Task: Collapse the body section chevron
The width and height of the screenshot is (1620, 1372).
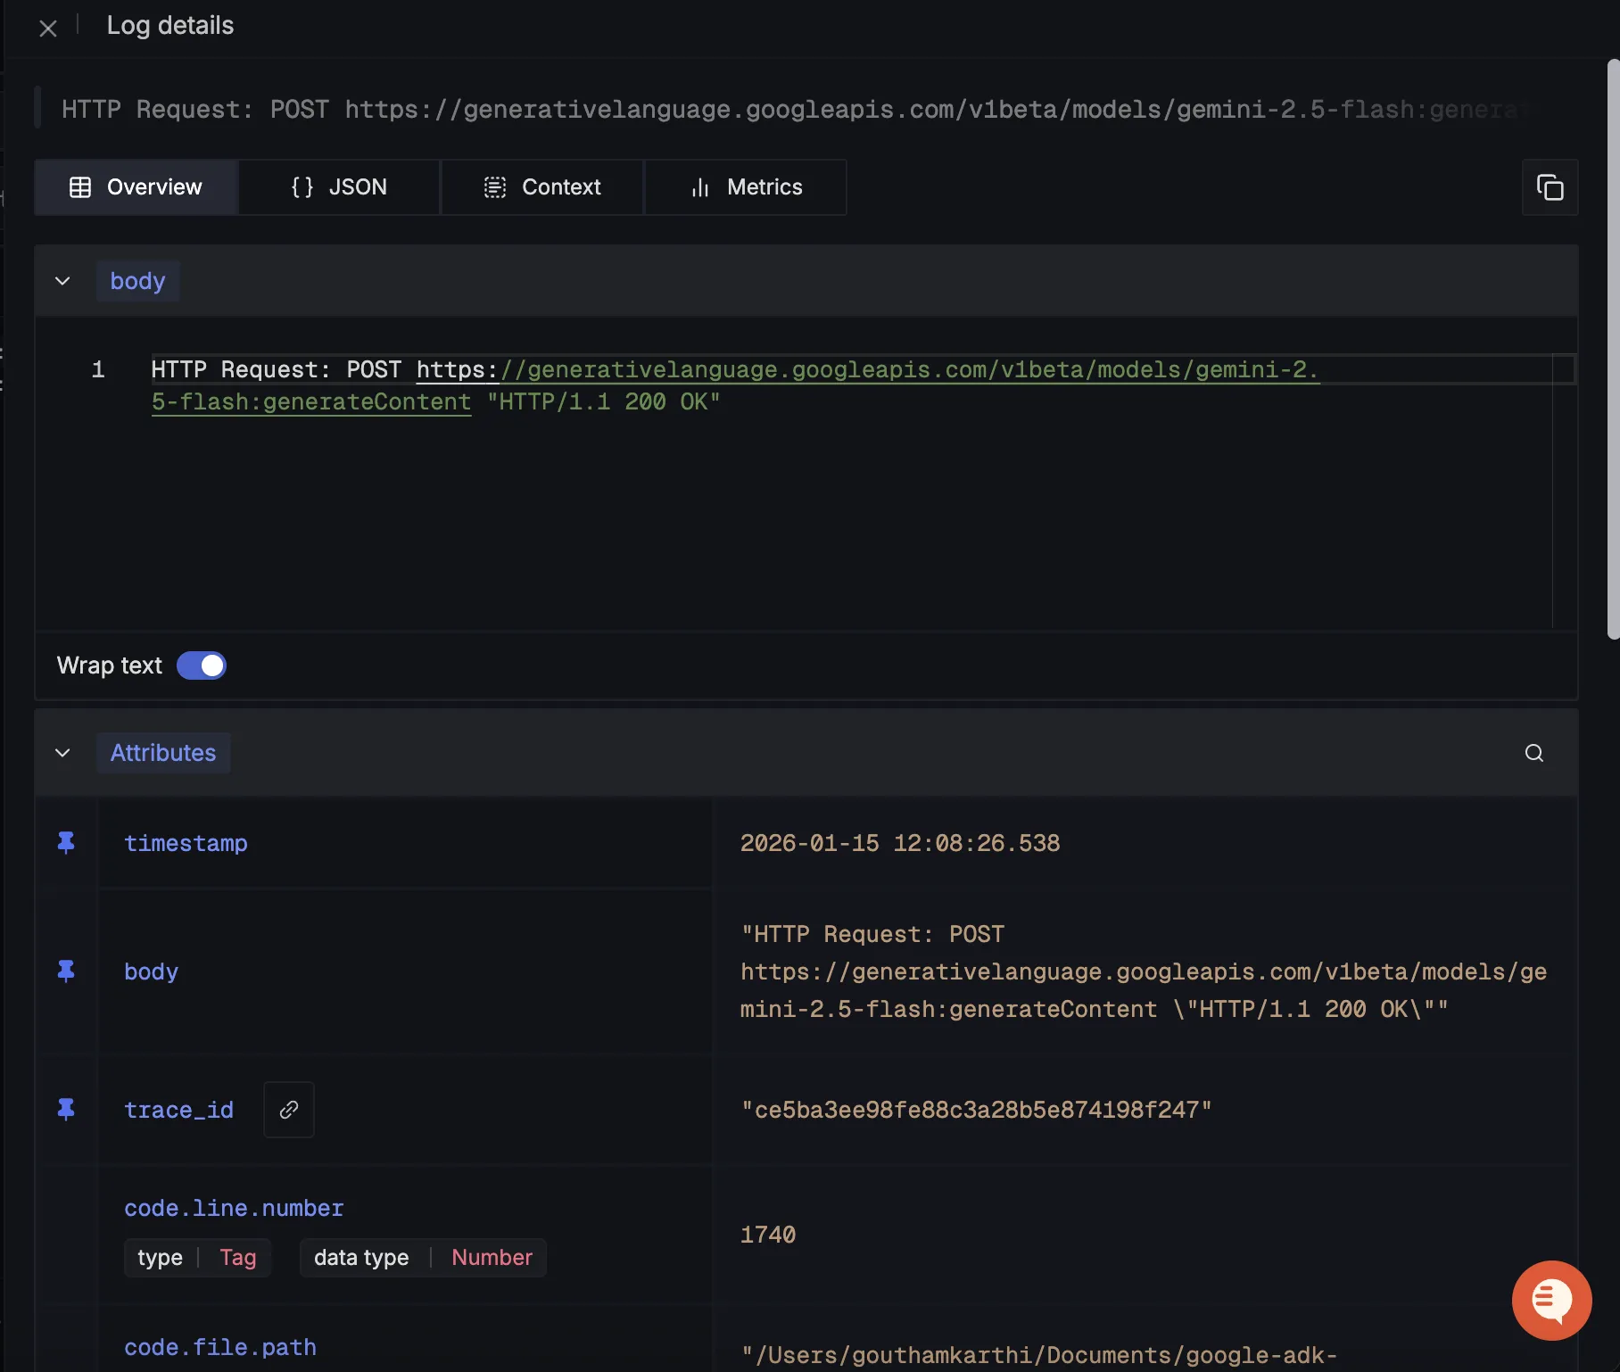Action: pyautogui.click(x=62, y=281)
